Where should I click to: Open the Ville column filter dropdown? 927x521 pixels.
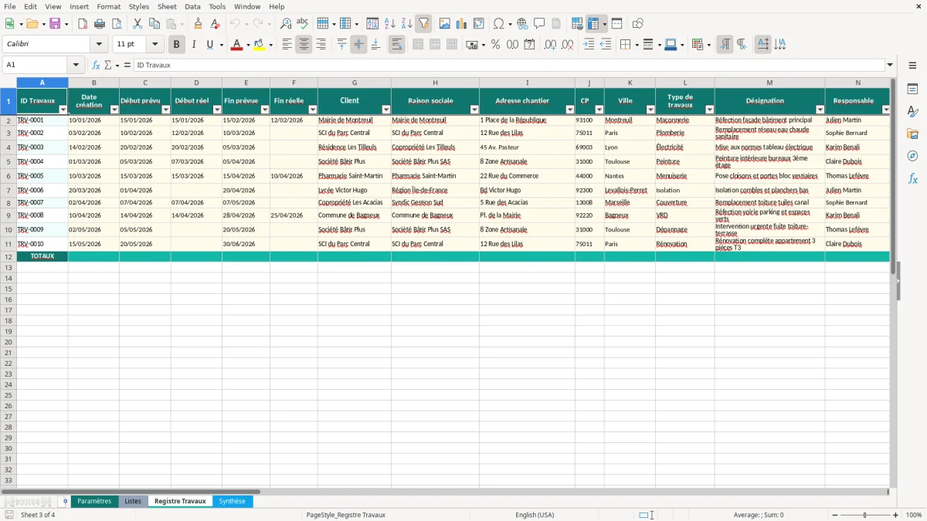[650, 110]
